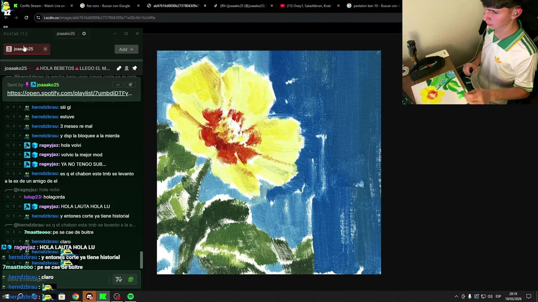Open Discord from the taskbar
This screenshot has height=302, width=538.
[90, 297]
